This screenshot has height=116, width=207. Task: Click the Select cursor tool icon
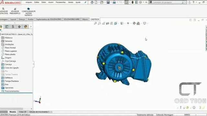coord(126,2)
